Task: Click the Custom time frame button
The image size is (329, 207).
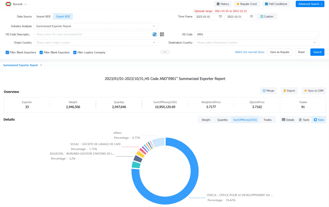Action: pos(267,16)
